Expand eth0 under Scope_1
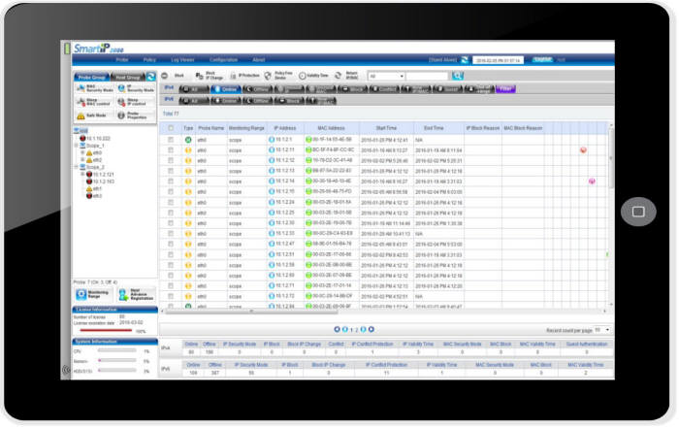The height and width of the screenshot is (428, 679). 82,153
